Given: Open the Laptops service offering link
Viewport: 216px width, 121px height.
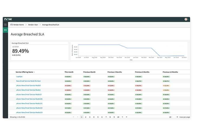Looking at the screenshot, I should [19, 77].
